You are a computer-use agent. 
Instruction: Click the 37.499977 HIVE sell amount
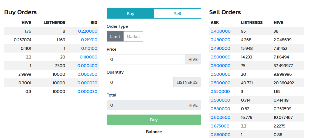click(283, 66)
